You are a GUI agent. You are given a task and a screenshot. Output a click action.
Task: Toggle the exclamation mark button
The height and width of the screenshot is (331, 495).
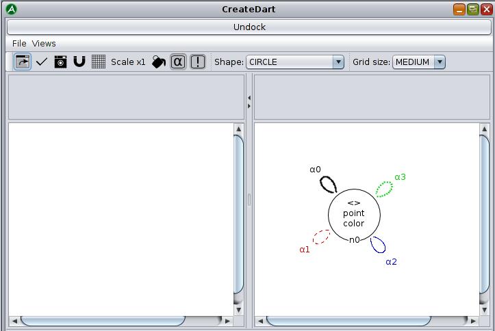click(x=198, y=62)
